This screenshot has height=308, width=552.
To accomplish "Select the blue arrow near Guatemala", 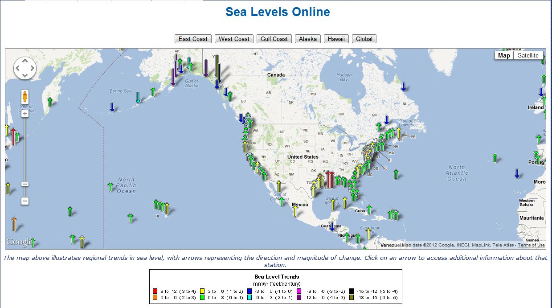I will tap(332, 226).
